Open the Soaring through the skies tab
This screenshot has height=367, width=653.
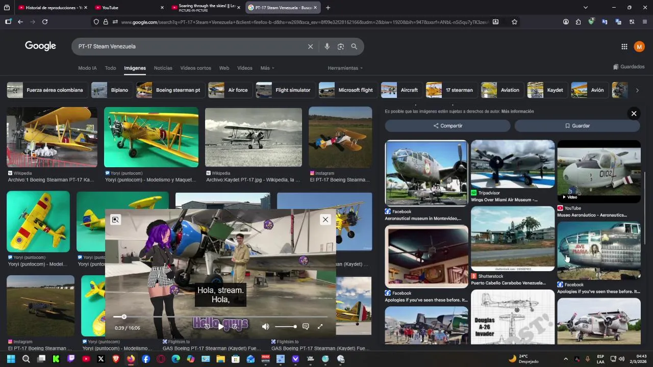pos(206,8)
